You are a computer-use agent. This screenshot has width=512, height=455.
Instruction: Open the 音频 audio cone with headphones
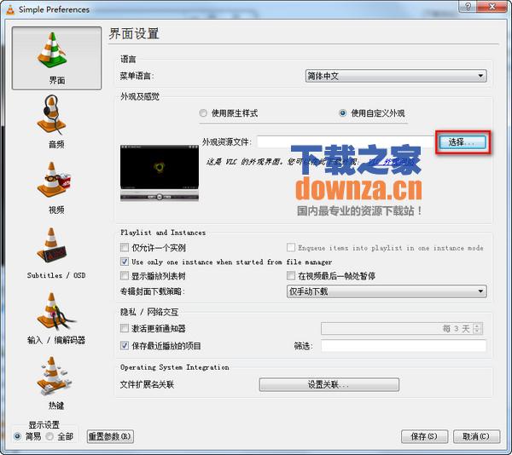coord(52,115)
